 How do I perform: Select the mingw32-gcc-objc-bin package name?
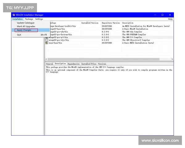59,40
